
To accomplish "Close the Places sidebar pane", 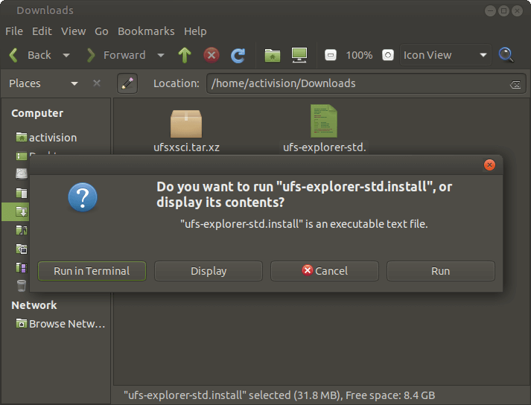I will tap(97, 83).
